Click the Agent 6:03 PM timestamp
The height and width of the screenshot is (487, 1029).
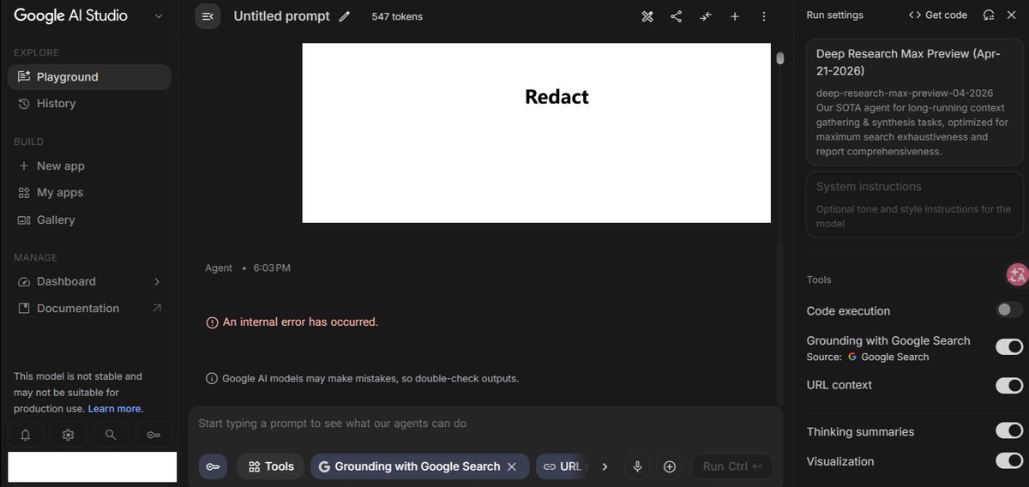click(x=248, y=268)
